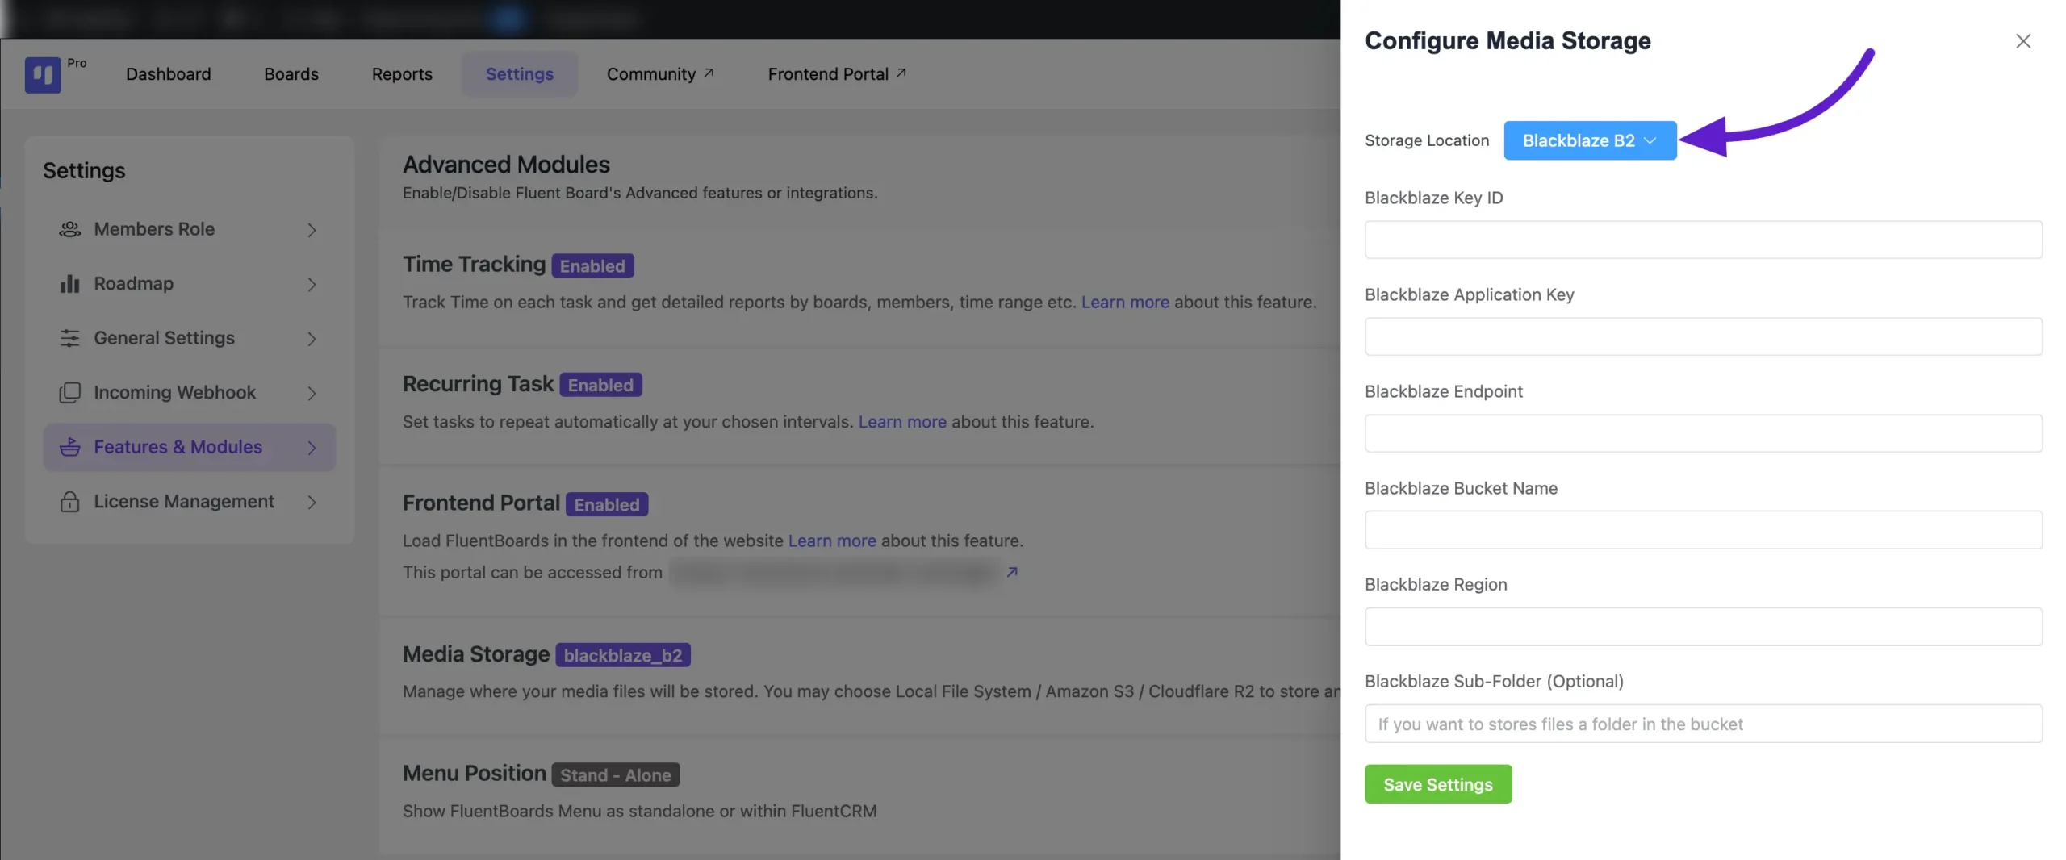Viewport: 2066px width, 860px height.
Task: Focus the Blackblaze Bucket Name field
Action: click(x=1703, y=530)
